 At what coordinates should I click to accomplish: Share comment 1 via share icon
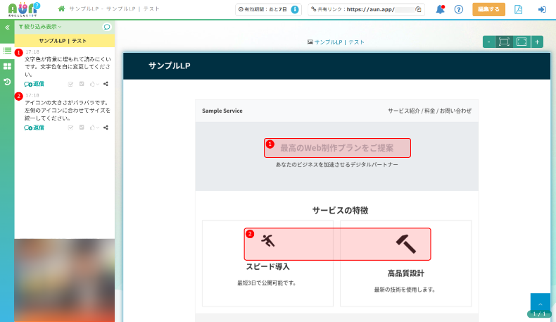point(106,84)
